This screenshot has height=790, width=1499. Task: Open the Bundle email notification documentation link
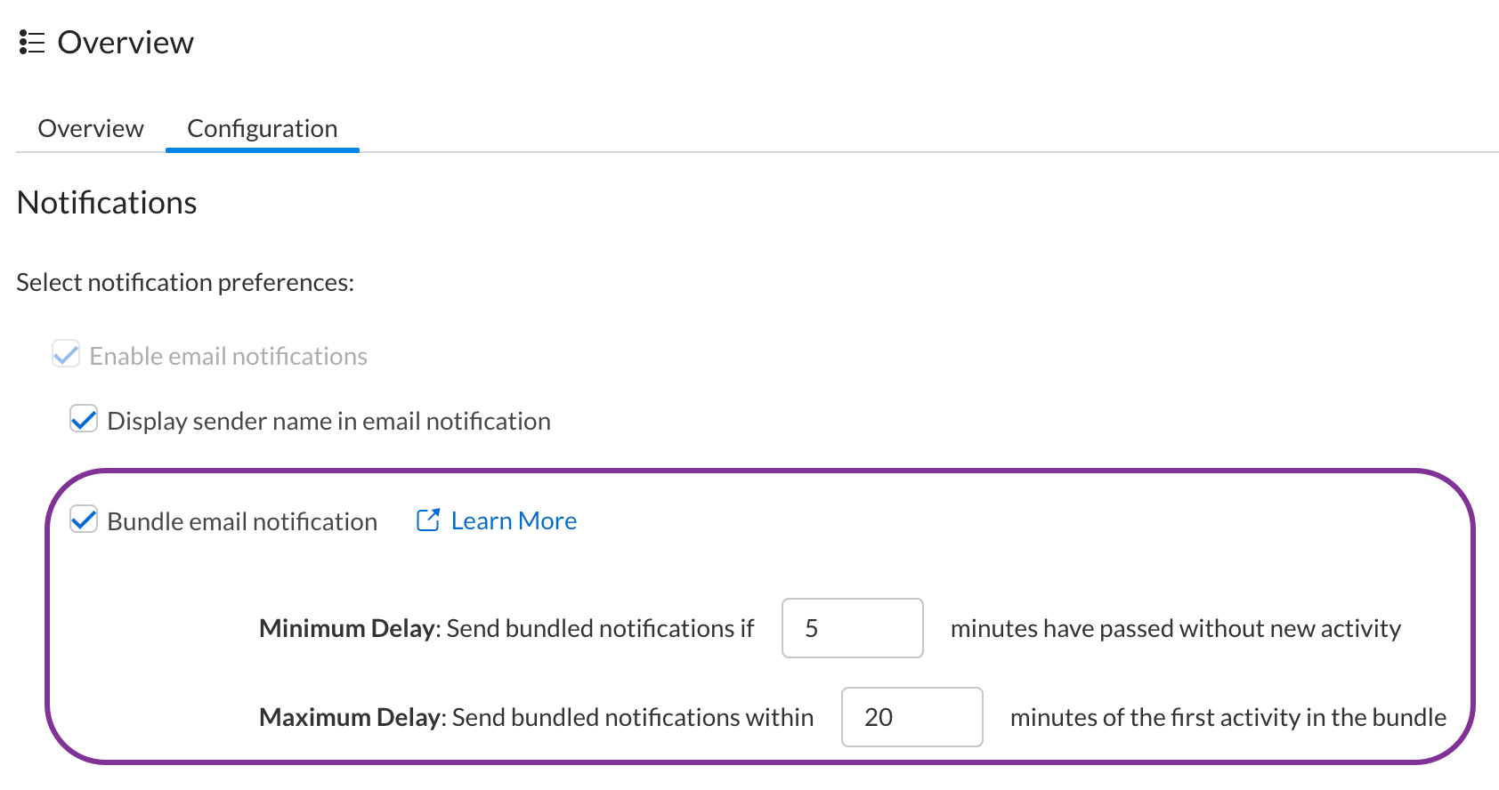click(514, 520)
